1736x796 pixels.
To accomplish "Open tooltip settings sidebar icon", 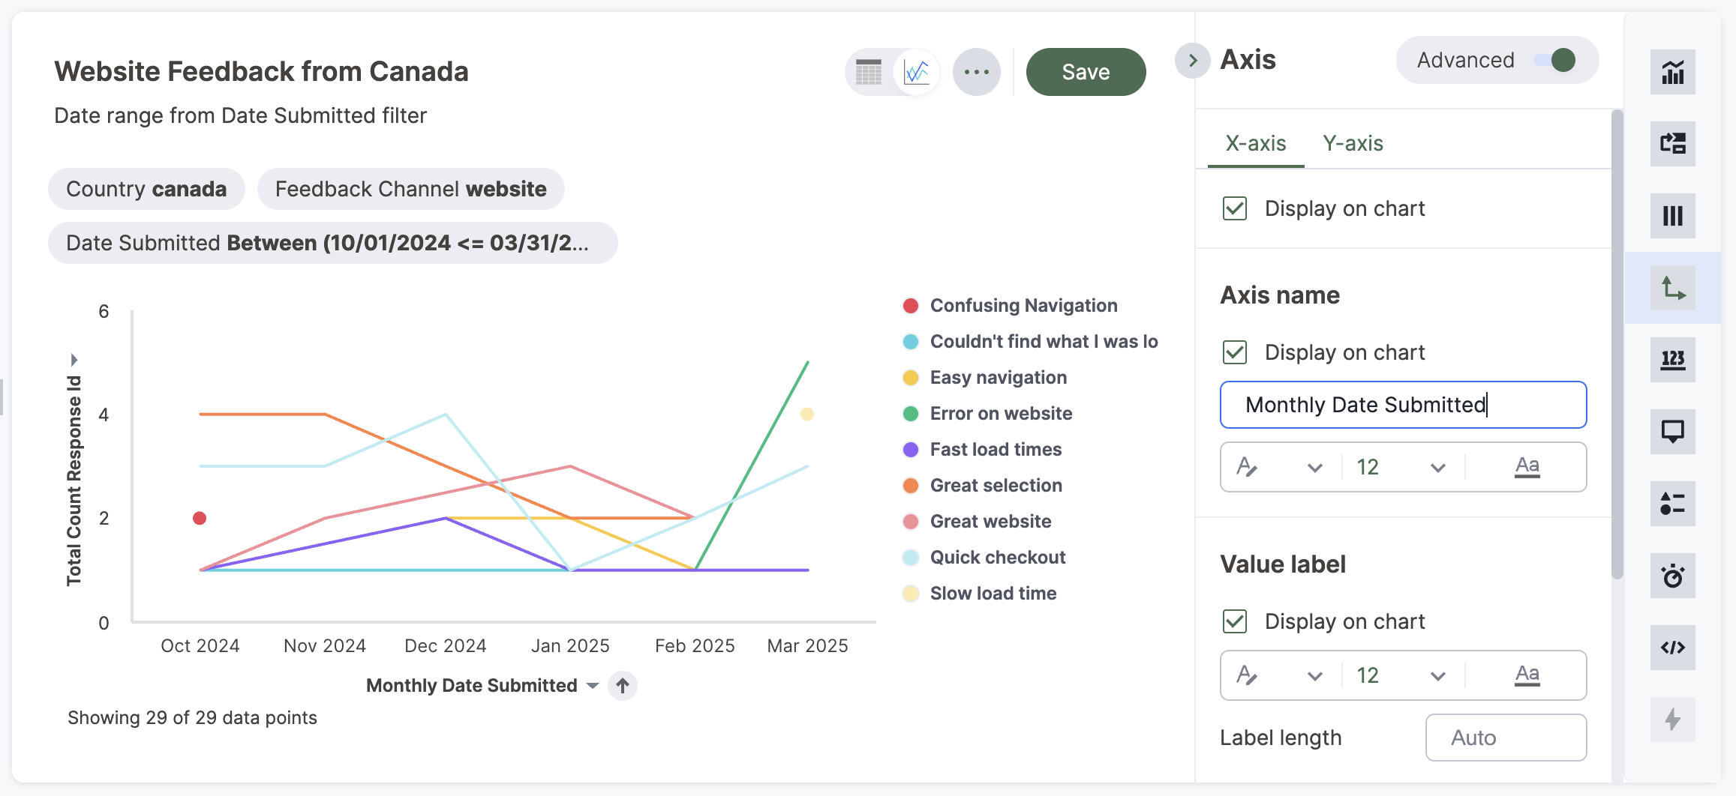I will (1672, 432).
